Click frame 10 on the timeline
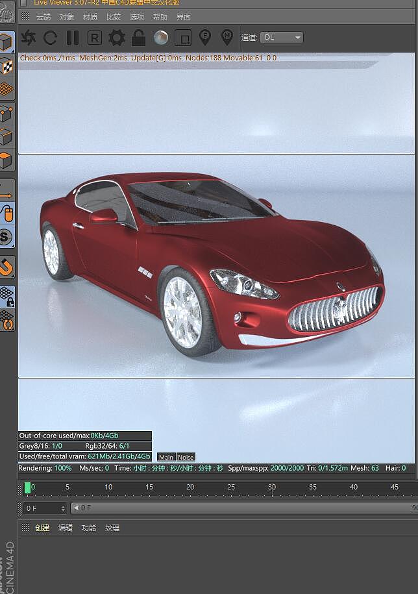This screenshot has width=418, height=594. pyautogui.click(x=108, y=487)
